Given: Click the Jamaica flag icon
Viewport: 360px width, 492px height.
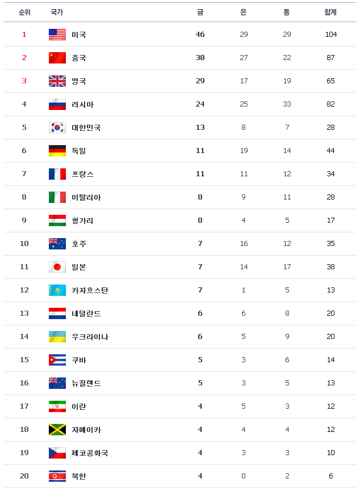Looking at the screenshot, I should (57, 430).
